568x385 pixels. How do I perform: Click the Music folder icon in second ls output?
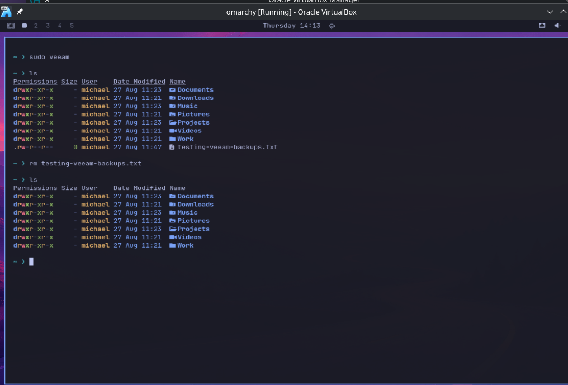(x=172, y=212)
